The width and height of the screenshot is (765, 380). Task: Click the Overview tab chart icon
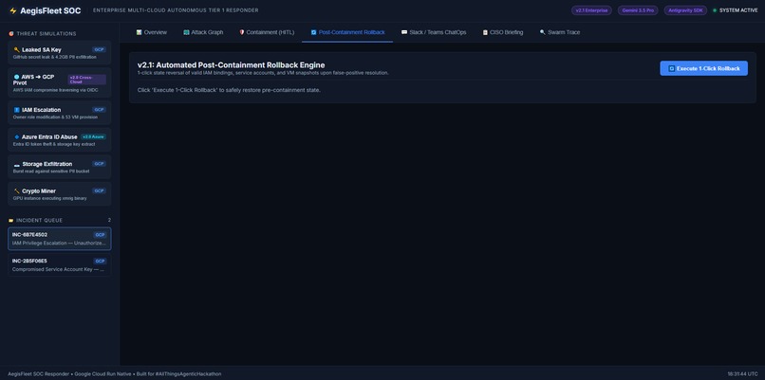click(x=139, y=32)
